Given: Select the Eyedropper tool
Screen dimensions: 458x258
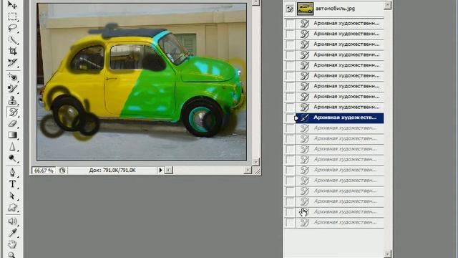Looking at the screenshot, I should click(x=12, y=233).
